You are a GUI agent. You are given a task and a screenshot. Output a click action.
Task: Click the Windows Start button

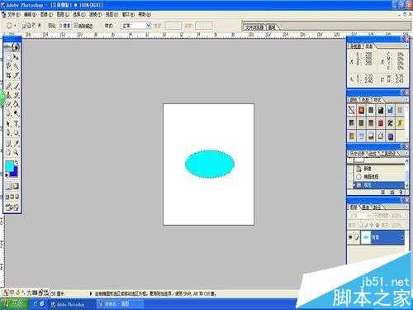[14, 304]
